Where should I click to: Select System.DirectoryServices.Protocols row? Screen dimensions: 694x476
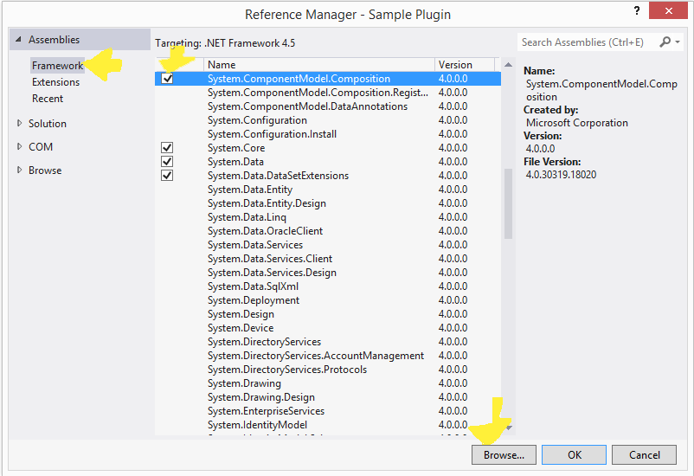pos(328,370)
